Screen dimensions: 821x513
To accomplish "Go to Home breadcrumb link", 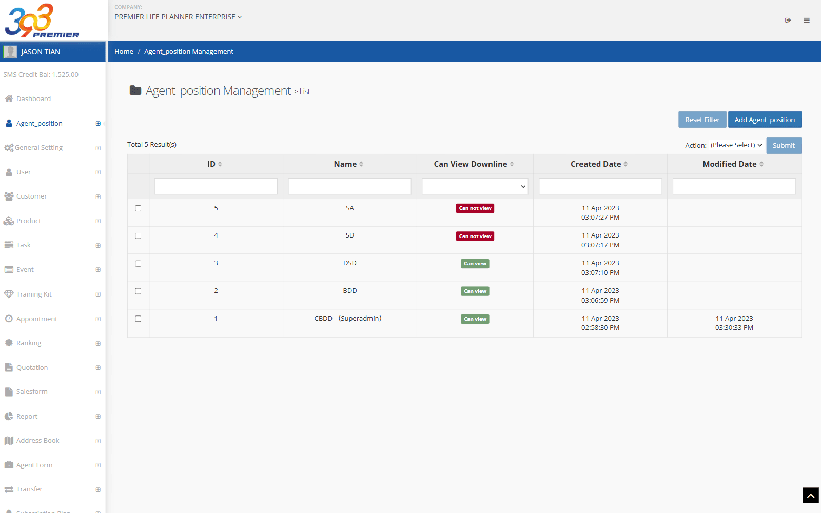I will [124, 51].
